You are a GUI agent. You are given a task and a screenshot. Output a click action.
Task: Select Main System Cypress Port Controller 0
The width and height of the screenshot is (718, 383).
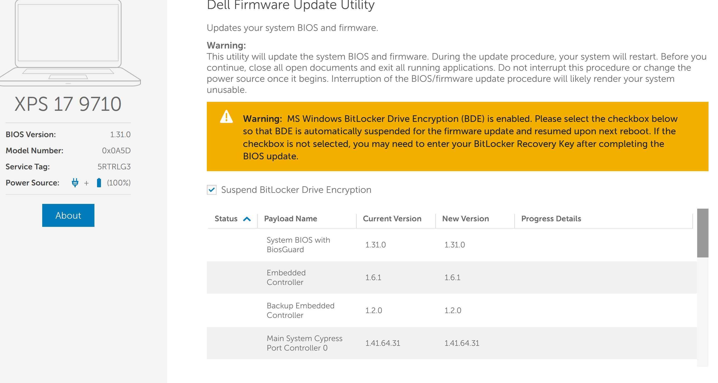(304, 343)
